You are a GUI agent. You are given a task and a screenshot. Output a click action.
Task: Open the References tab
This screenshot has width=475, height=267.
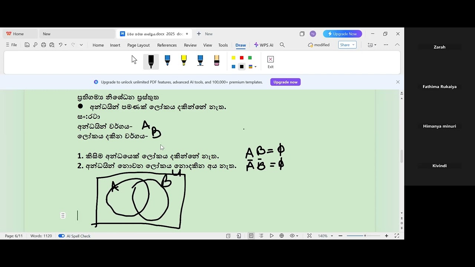[x=167, y=45]
